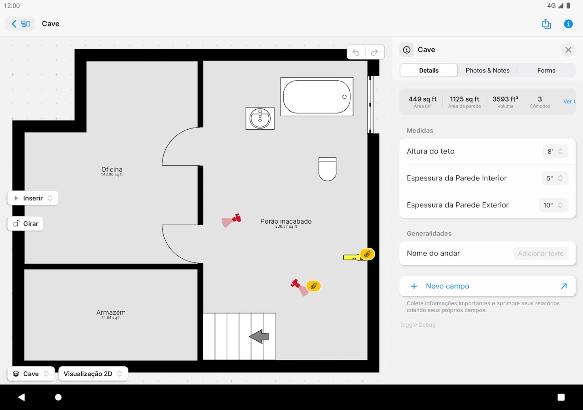Select the bathtub on floor plan
The height and width of the screenshot is (410, 583).
[317, 97]
